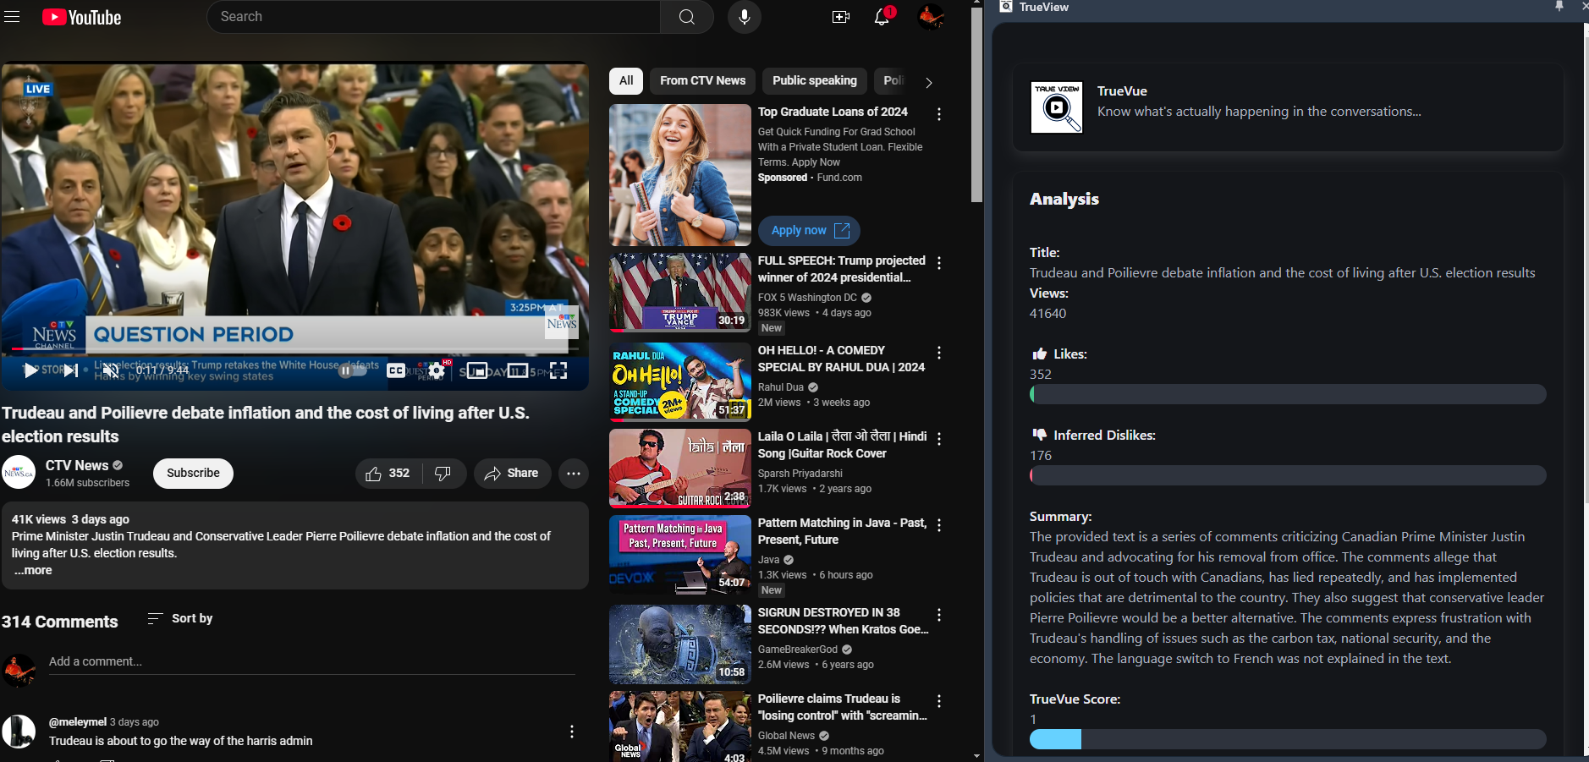Open options for Laila O Laila video
The image size is (1589, 762).
click(939, 439)
